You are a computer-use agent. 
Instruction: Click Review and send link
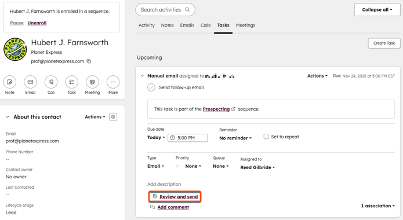pos(179,197)
